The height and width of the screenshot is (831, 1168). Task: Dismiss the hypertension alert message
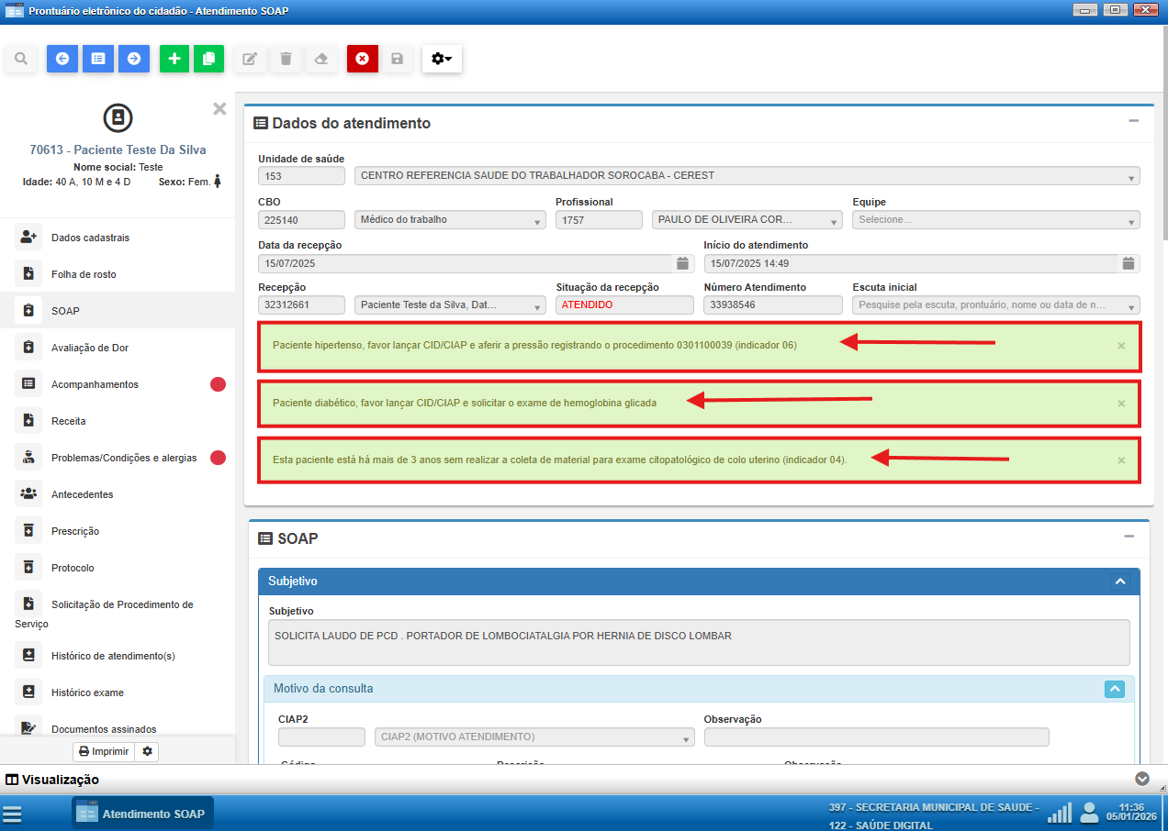(x=1120, y=346)
